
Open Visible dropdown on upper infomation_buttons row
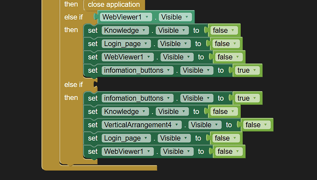tap(197, 71)
